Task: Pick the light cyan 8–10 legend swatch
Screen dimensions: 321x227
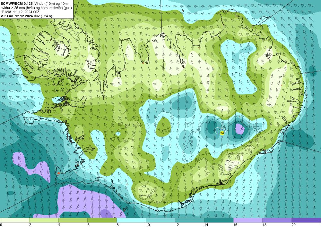Action: click(x=131, y=220)
